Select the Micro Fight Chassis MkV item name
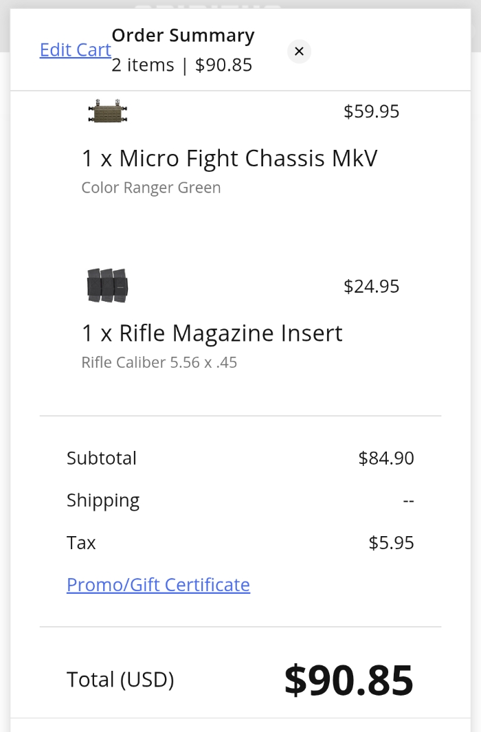The height and width of the screenshot is (732, 481). pos(230,159)
